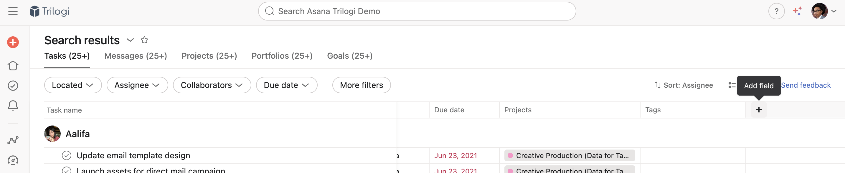This screenshot has height=173, width=845.
Task: Click the Add field plus column button
Action: [x=758, y=110]
